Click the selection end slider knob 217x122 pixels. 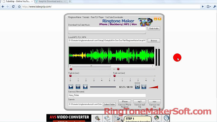coord(118,69)
